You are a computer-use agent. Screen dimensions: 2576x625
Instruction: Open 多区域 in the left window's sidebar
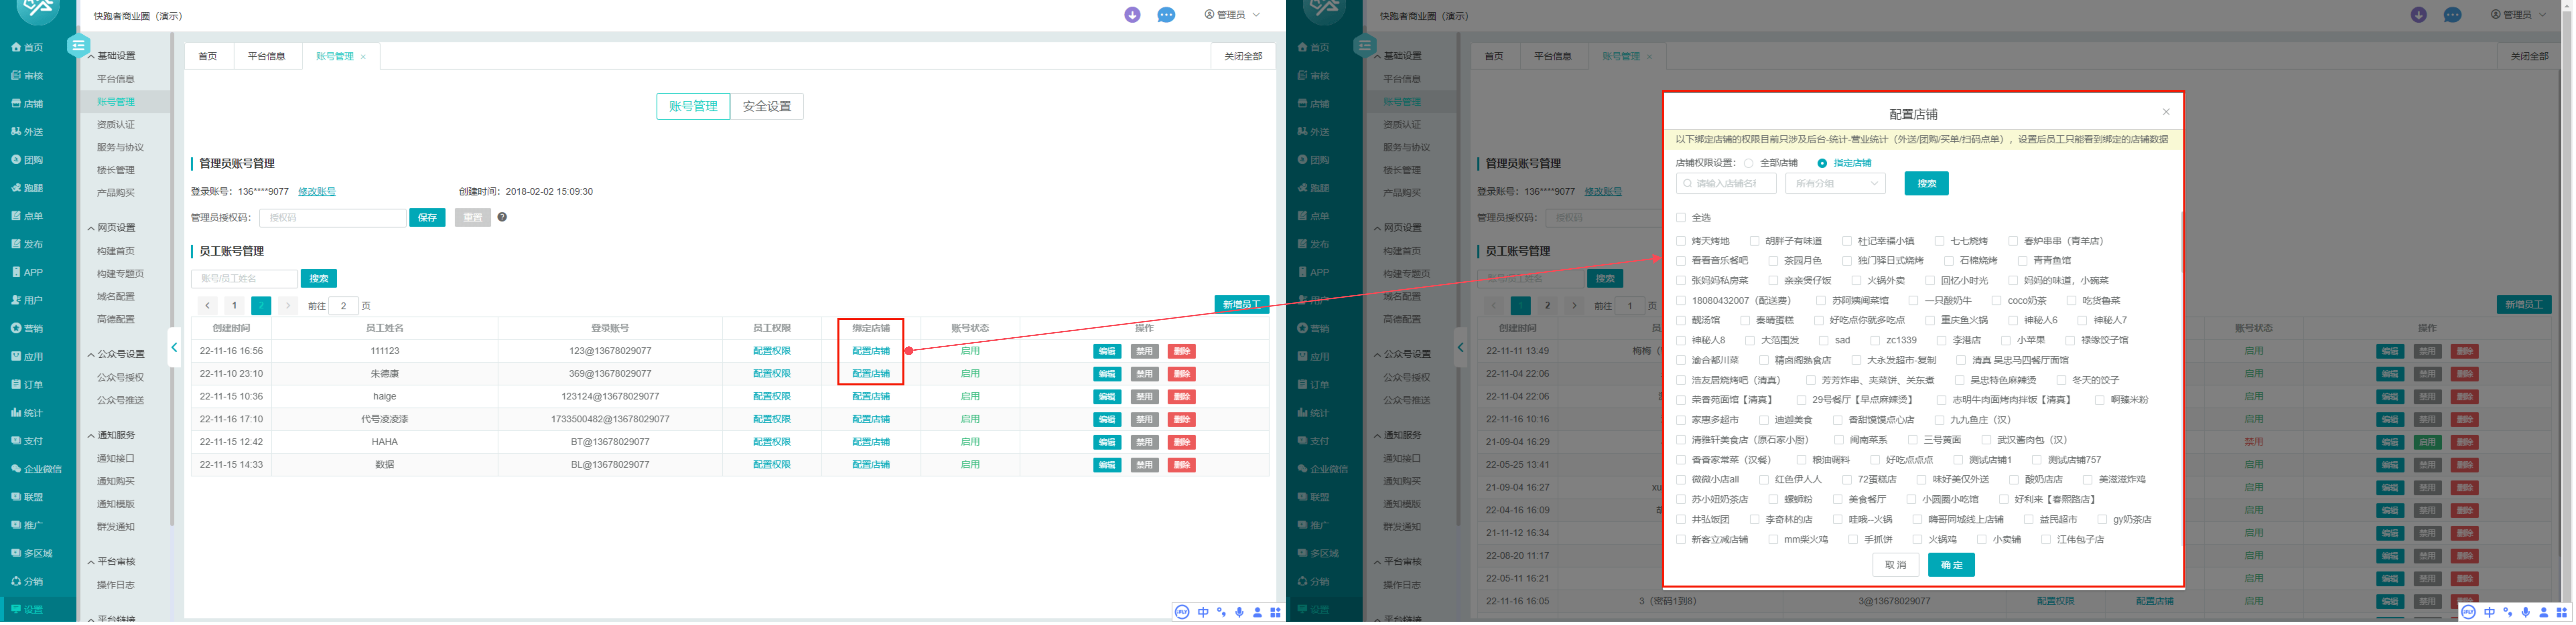coord(32,553)
